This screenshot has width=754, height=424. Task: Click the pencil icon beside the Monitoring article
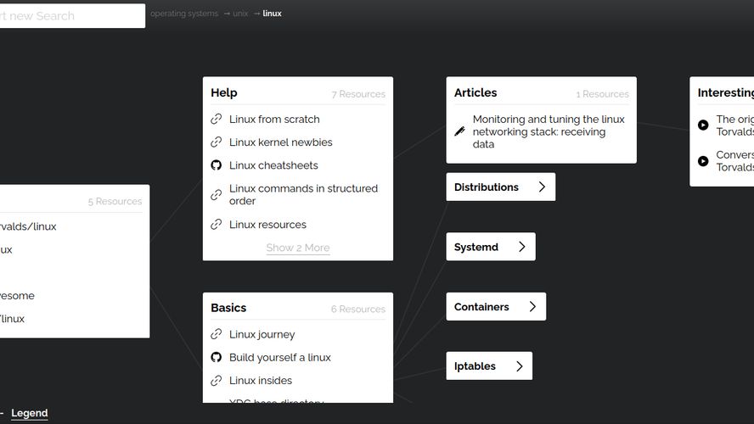[459, 131]
